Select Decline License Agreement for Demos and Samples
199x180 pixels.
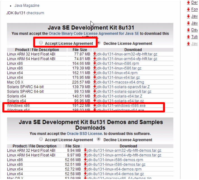pyautogui.click(x=99, y=139)
